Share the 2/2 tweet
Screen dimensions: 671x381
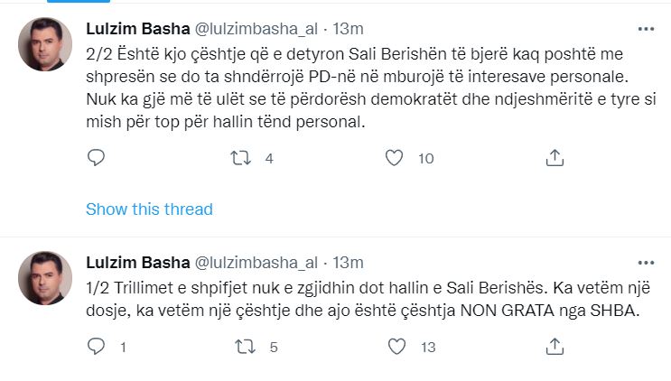[x=555, y=158]
